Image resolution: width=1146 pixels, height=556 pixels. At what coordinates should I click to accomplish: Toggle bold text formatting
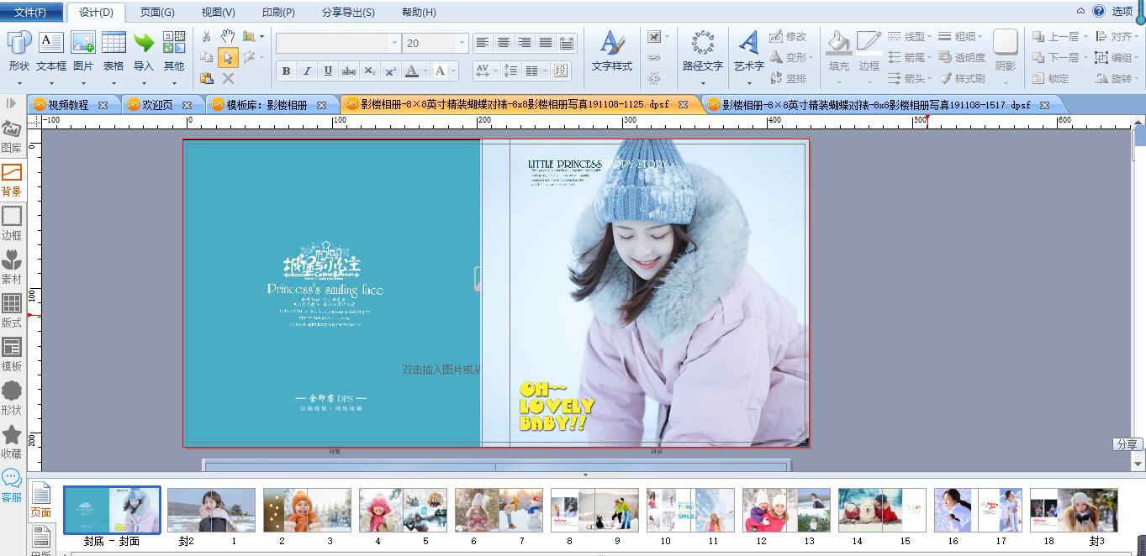point(286,71)
